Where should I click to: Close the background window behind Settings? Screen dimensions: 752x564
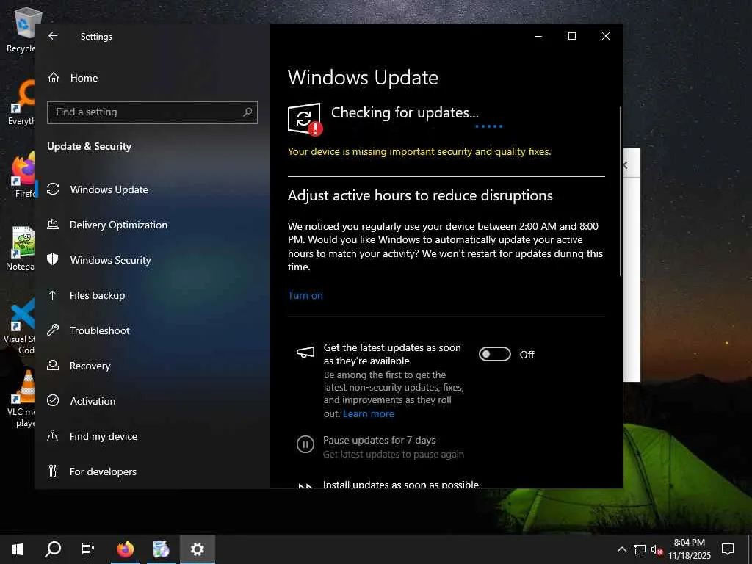click(625, 165)
